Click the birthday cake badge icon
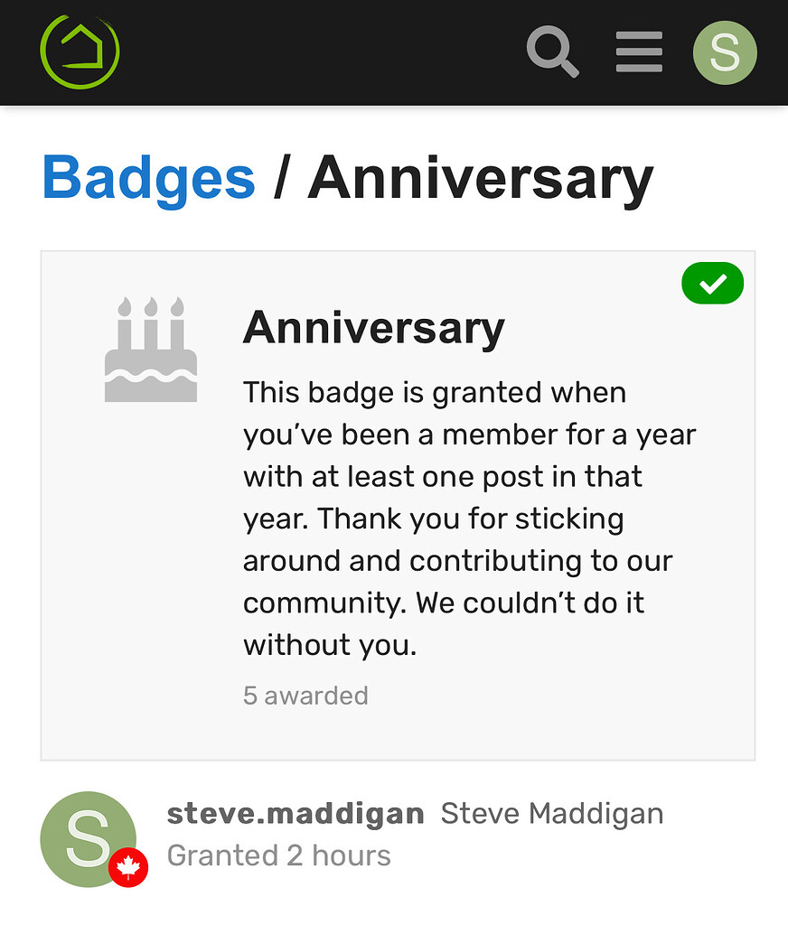The width and height of the screenshot is (788, 925). click(x=151, y=350)
